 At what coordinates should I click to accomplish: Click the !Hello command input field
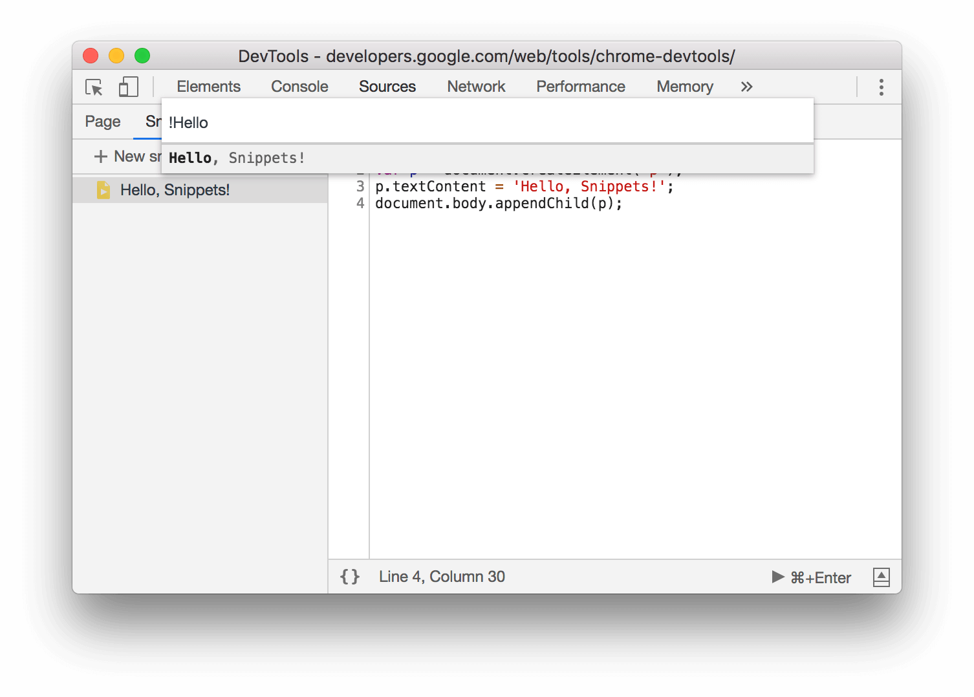487,122
